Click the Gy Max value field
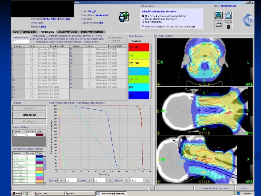This screenshot has width=261, height=196. pos(137,180)
